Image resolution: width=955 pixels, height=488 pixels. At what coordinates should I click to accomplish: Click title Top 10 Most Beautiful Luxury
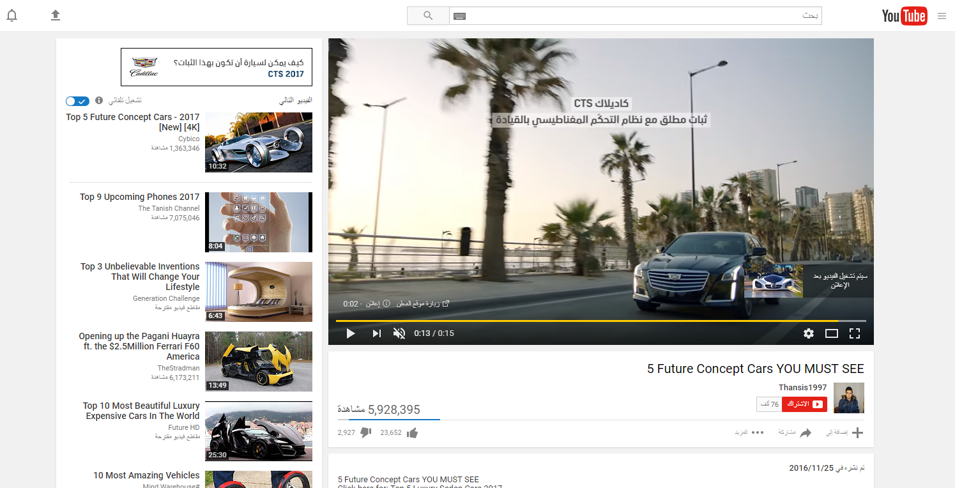pyautogui.click(x=141, y=411)
